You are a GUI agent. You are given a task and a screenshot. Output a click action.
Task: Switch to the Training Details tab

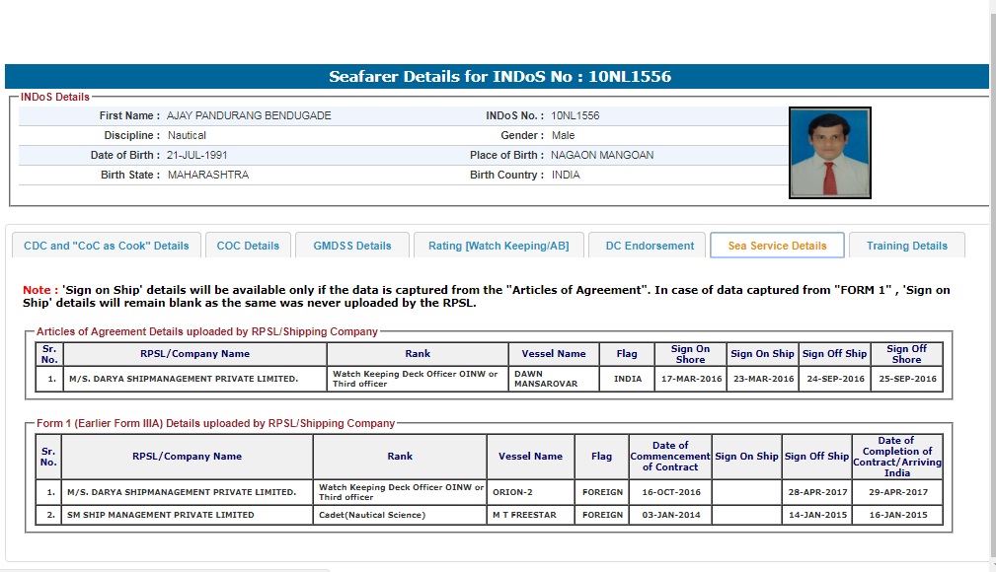(906, 246)
